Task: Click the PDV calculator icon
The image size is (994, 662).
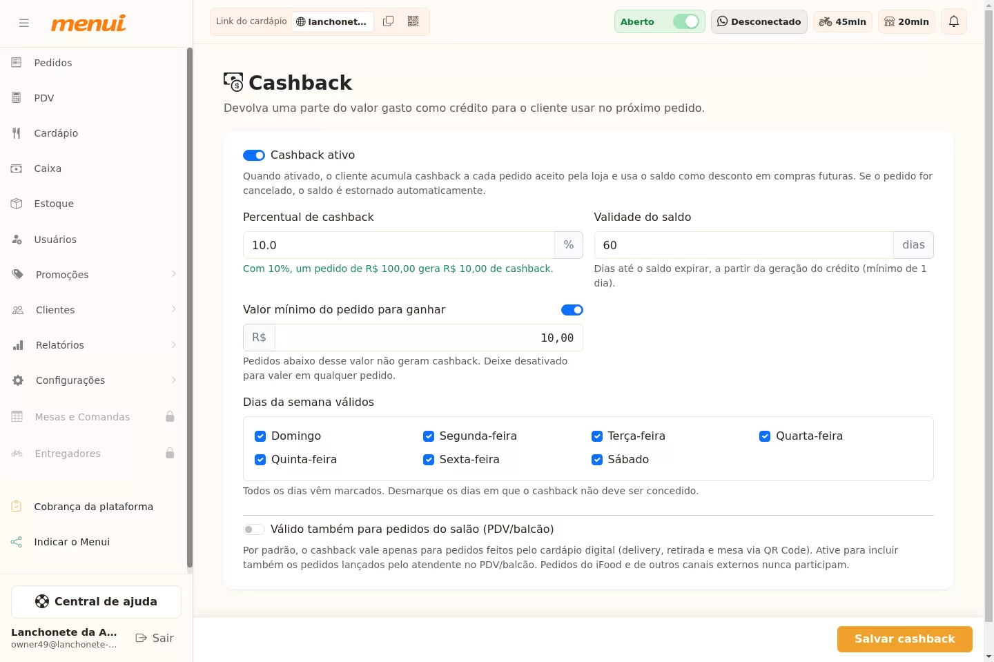Action: [17, 98]
